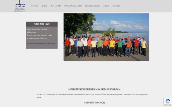This screenshot has width=172, height=107.
Task: Click the SING MIT UNS heading
Action: [42, 24]
